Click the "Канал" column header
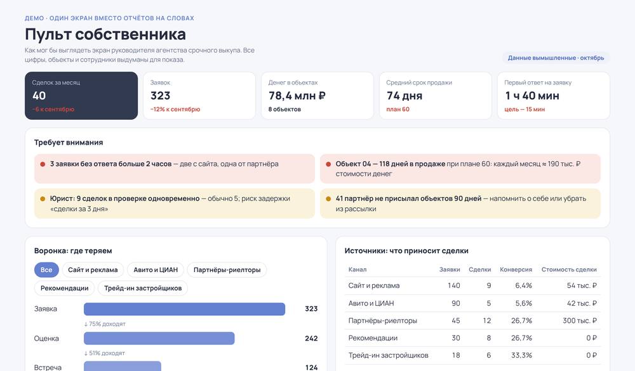 coord(357,270)
